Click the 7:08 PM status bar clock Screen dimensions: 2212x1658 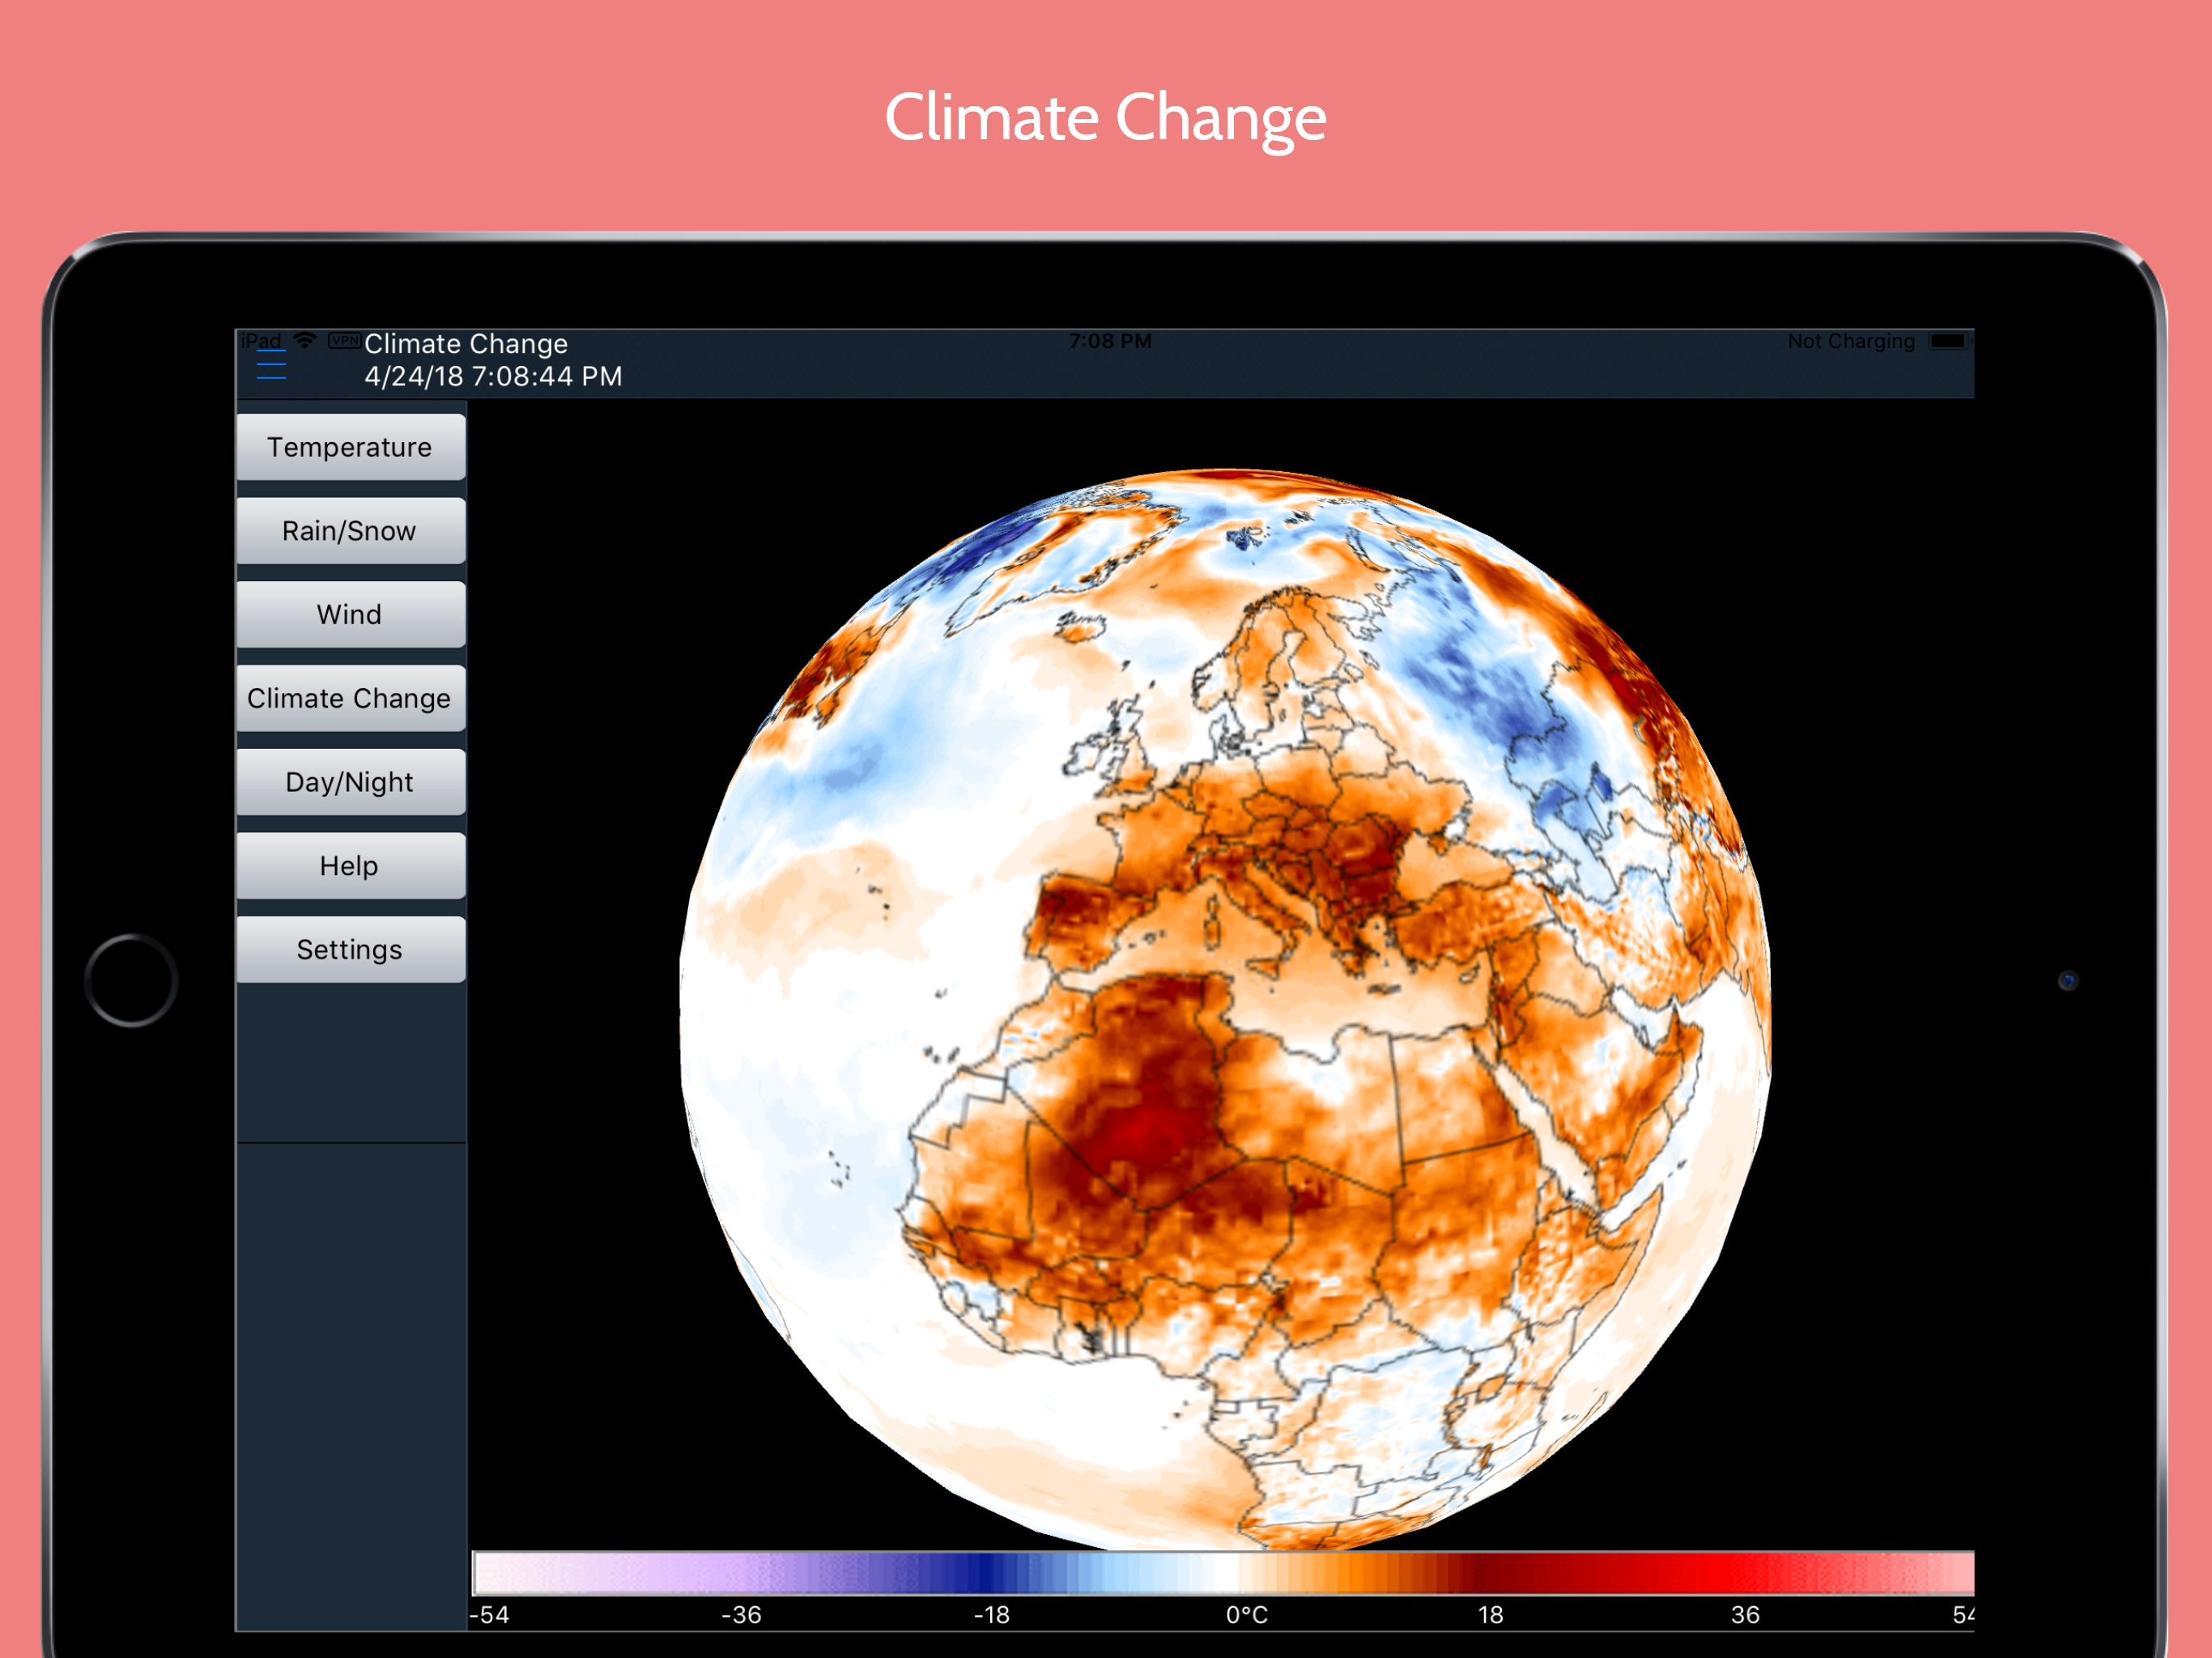pos(1110,341)
